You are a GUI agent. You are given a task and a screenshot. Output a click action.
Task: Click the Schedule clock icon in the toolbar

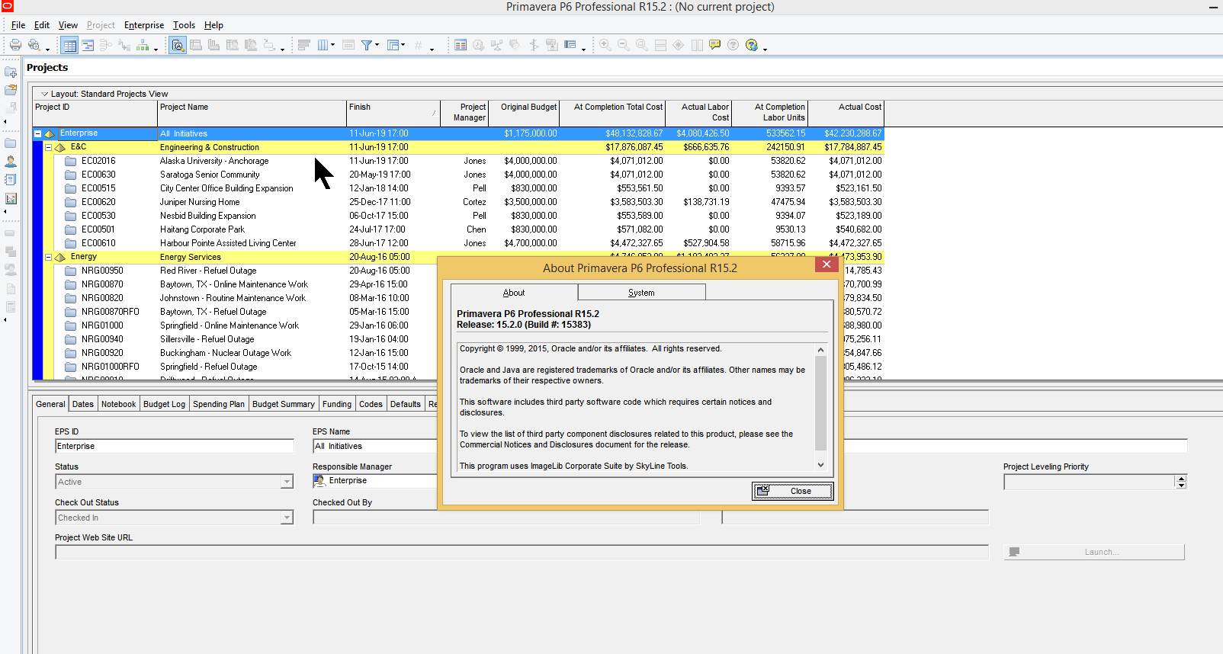(x=478, y=45)
